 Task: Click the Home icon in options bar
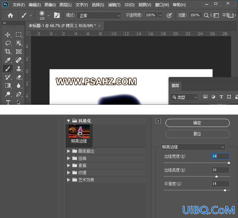pyautogui.click(x=10, y=15)
